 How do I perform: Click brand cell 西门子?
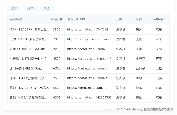[x=141, y=68]
